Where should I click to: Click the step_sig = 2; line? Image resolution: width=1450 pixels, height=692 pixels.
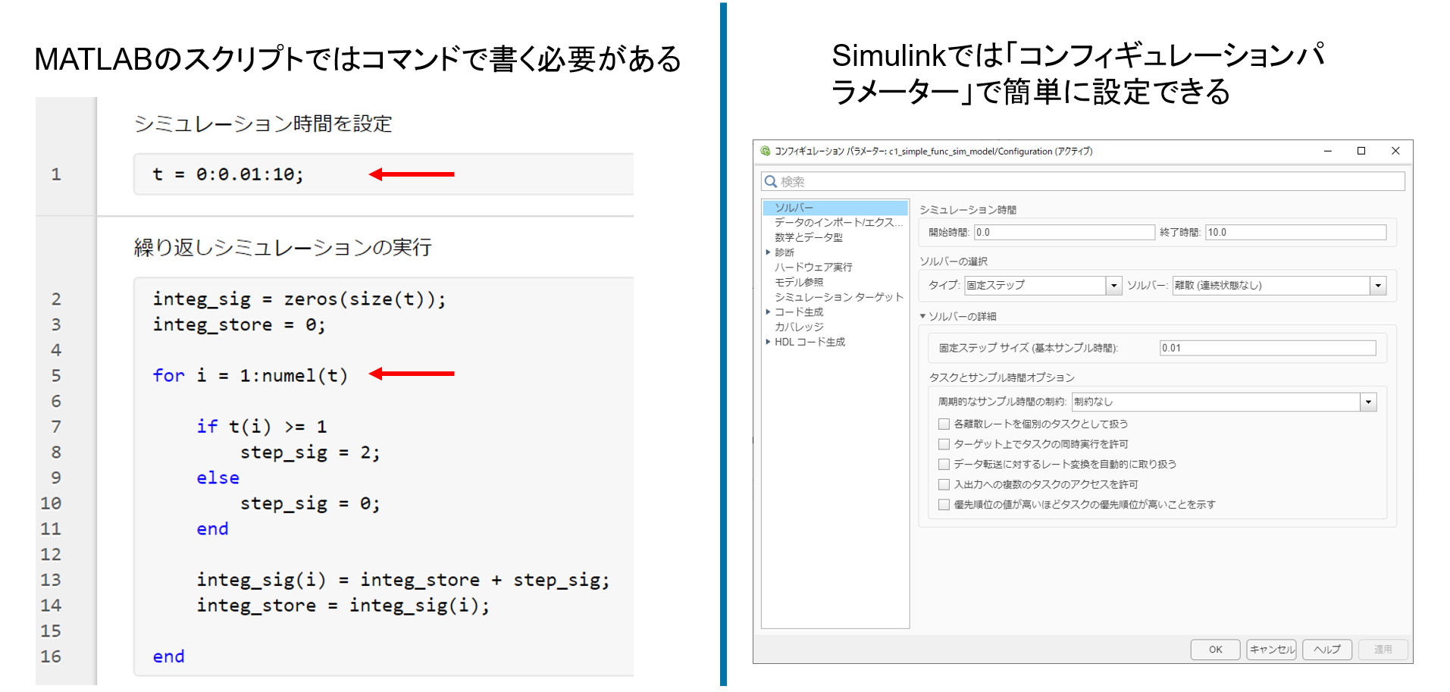(x=310, y=452)
